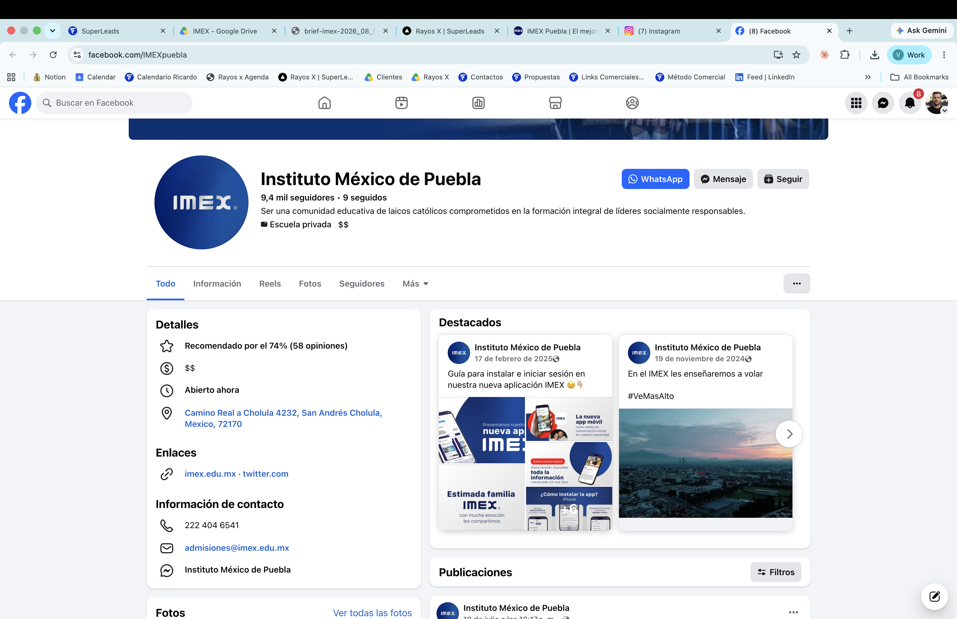957x619 pixels.
Task: Follow the page with Seguir button
Action: [x=783, y=179]
